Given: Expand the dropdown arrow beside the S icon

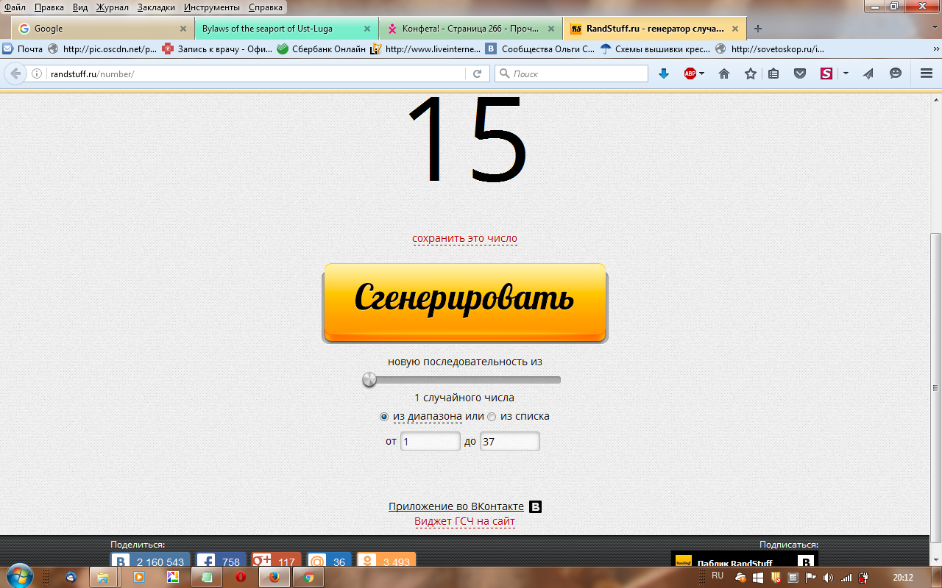Looking at the screenshot, I should click(846, 73).
